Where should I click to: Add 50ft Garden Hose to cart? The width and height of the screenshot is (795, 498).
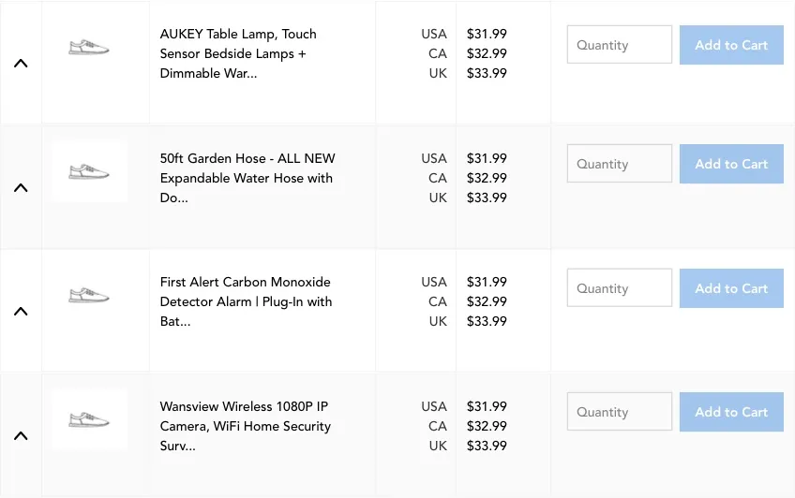click(x=731, y=164)
